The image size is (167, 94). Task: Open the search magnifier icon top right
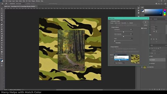coord(159,4)
